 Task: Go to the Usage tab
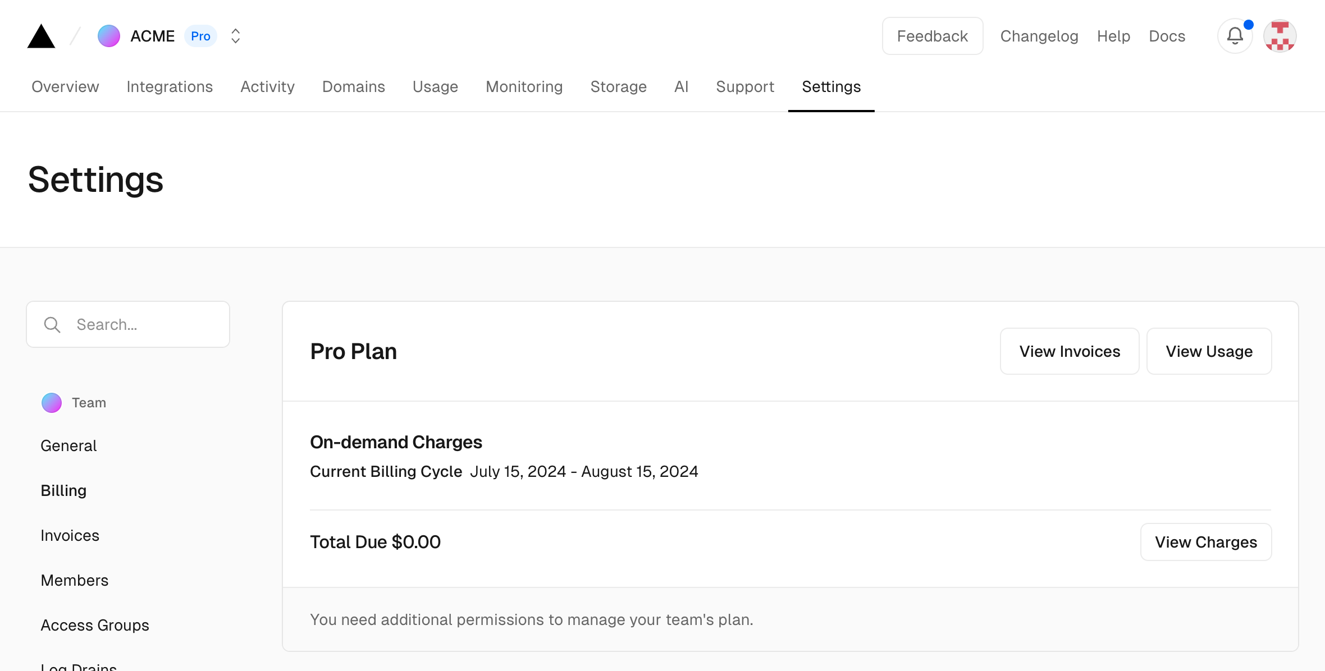435,86
